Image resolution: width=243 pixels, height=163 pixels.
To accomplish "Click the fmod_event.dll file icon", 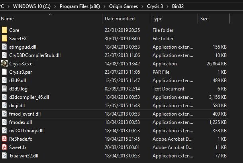I will click(x=4, y=114).
